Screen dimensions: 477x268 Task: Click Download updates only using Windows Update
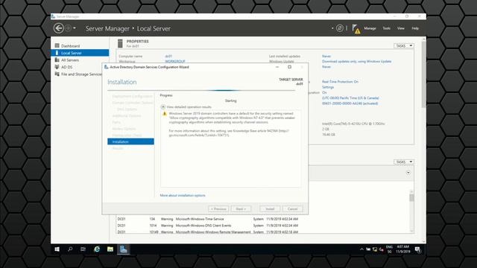coord(356,61)
